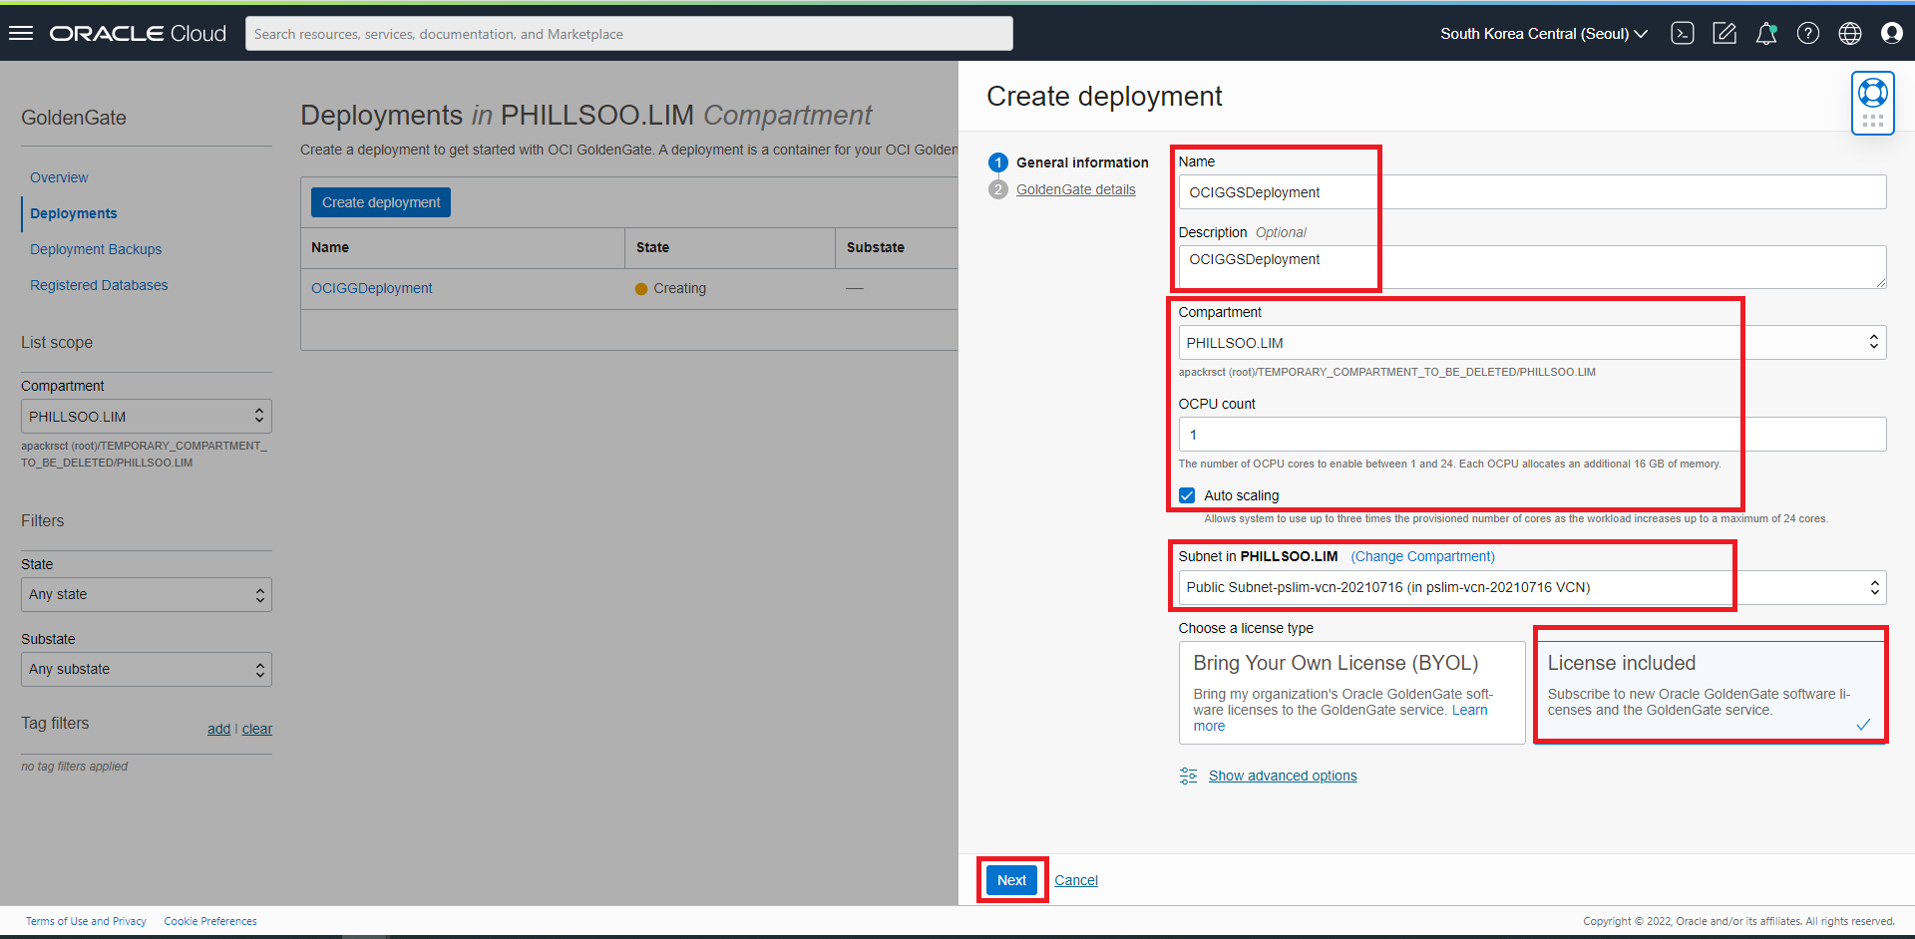This screenshot has width=1915, height=939.
Task: Open the List scope Compartment dropdown
Action: click(x=147, y=417)
